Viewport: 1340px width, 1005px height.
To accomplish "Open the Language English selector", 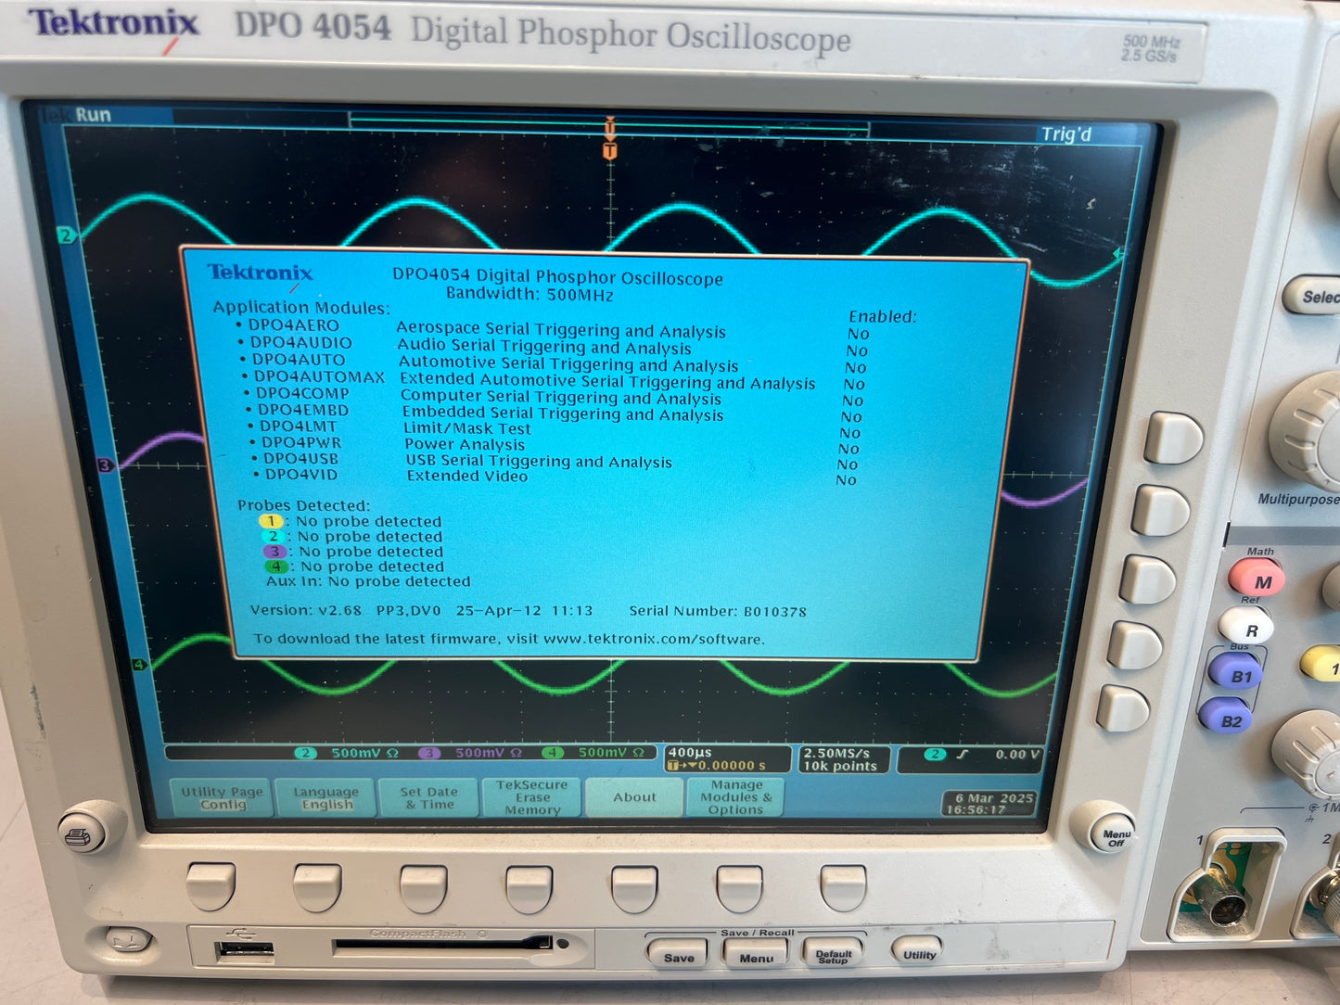I will coord(326,798).
